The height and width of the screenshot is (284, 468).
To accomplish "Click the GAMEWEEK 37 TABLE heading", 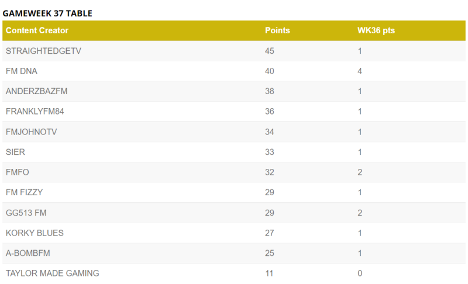I will click(x=47, y=13).
